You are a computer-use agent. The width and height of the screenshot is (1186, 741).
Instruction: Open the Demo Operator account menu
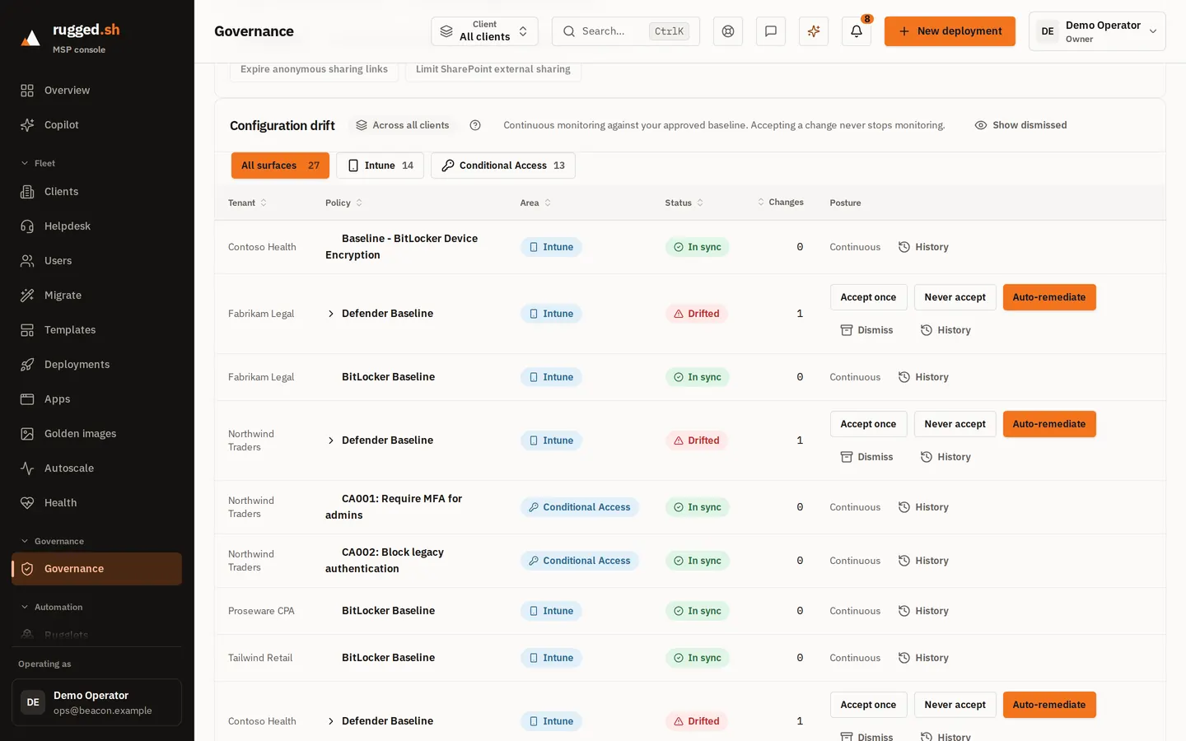pos(1097,31)
